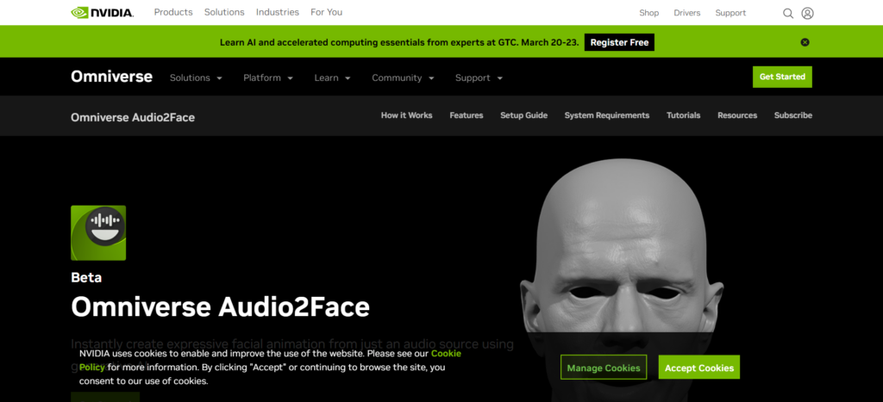Click the Audio2Face app icon
The height and width of the screenshot is (402, 883).
pos(98,232)
